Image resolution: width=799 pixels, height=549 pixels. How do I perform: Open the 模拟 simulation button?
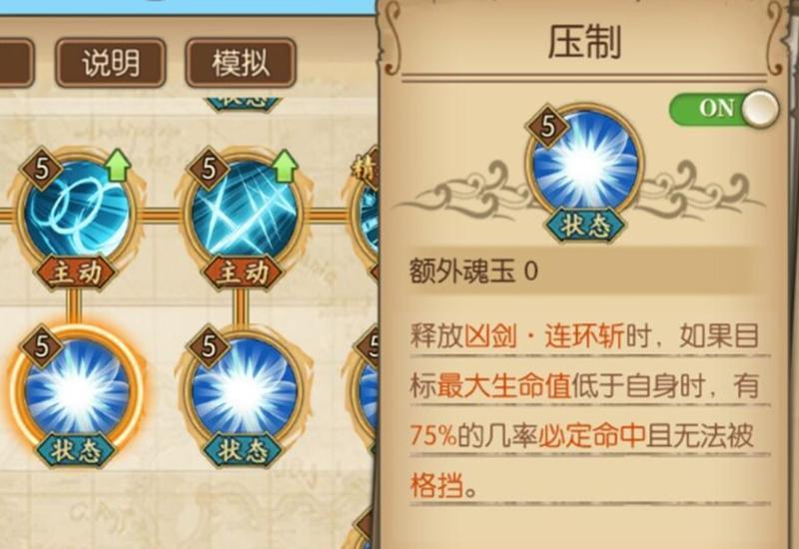click(241, 63)
